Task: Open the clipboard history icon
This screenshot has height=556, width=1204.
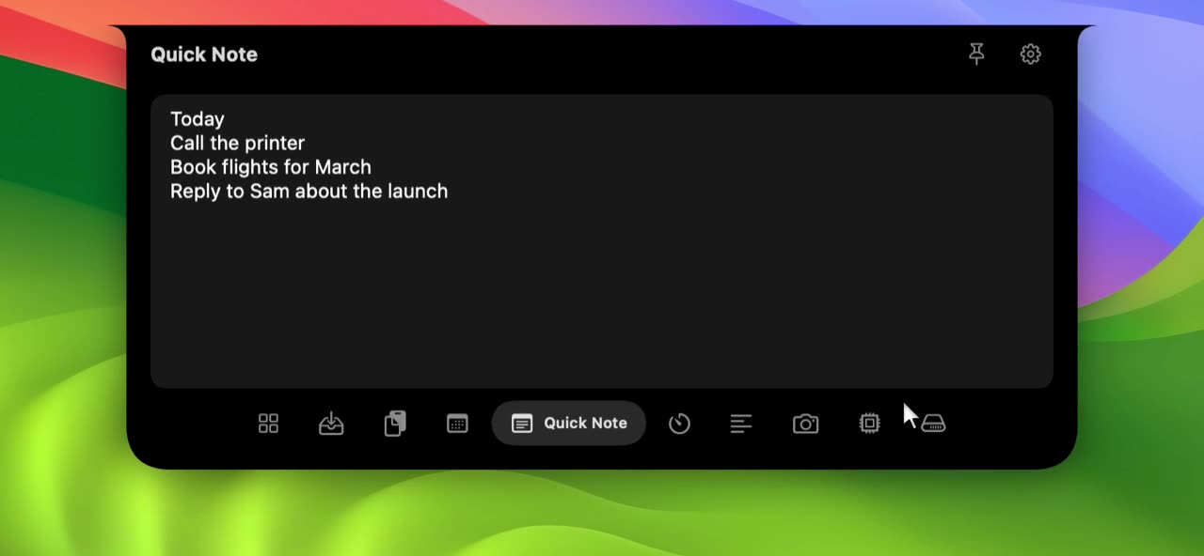Action: (x=395, y=424)
